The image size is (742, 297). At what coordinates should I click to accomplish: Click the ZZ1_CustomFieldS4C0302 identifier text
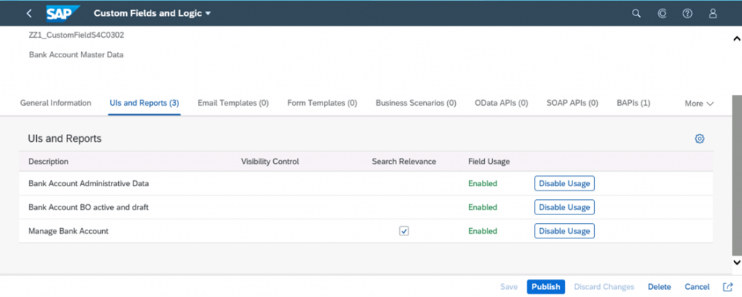tap(76, 35)
